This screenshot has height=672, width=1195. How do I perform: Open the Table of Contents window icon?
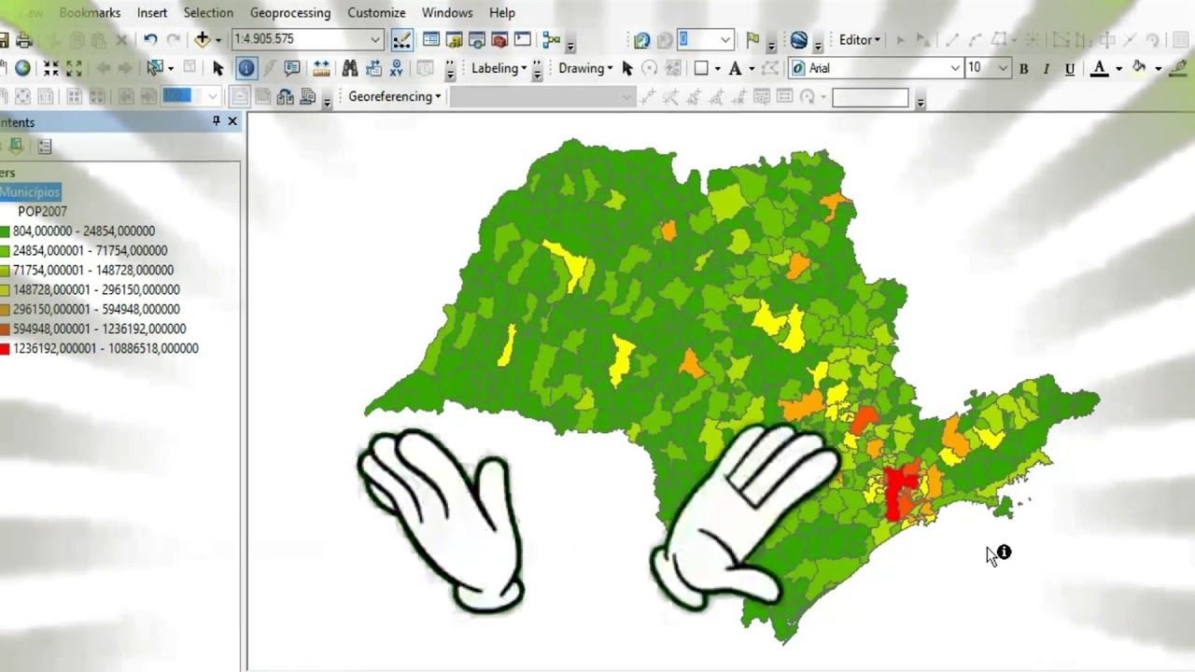(431, 40)
